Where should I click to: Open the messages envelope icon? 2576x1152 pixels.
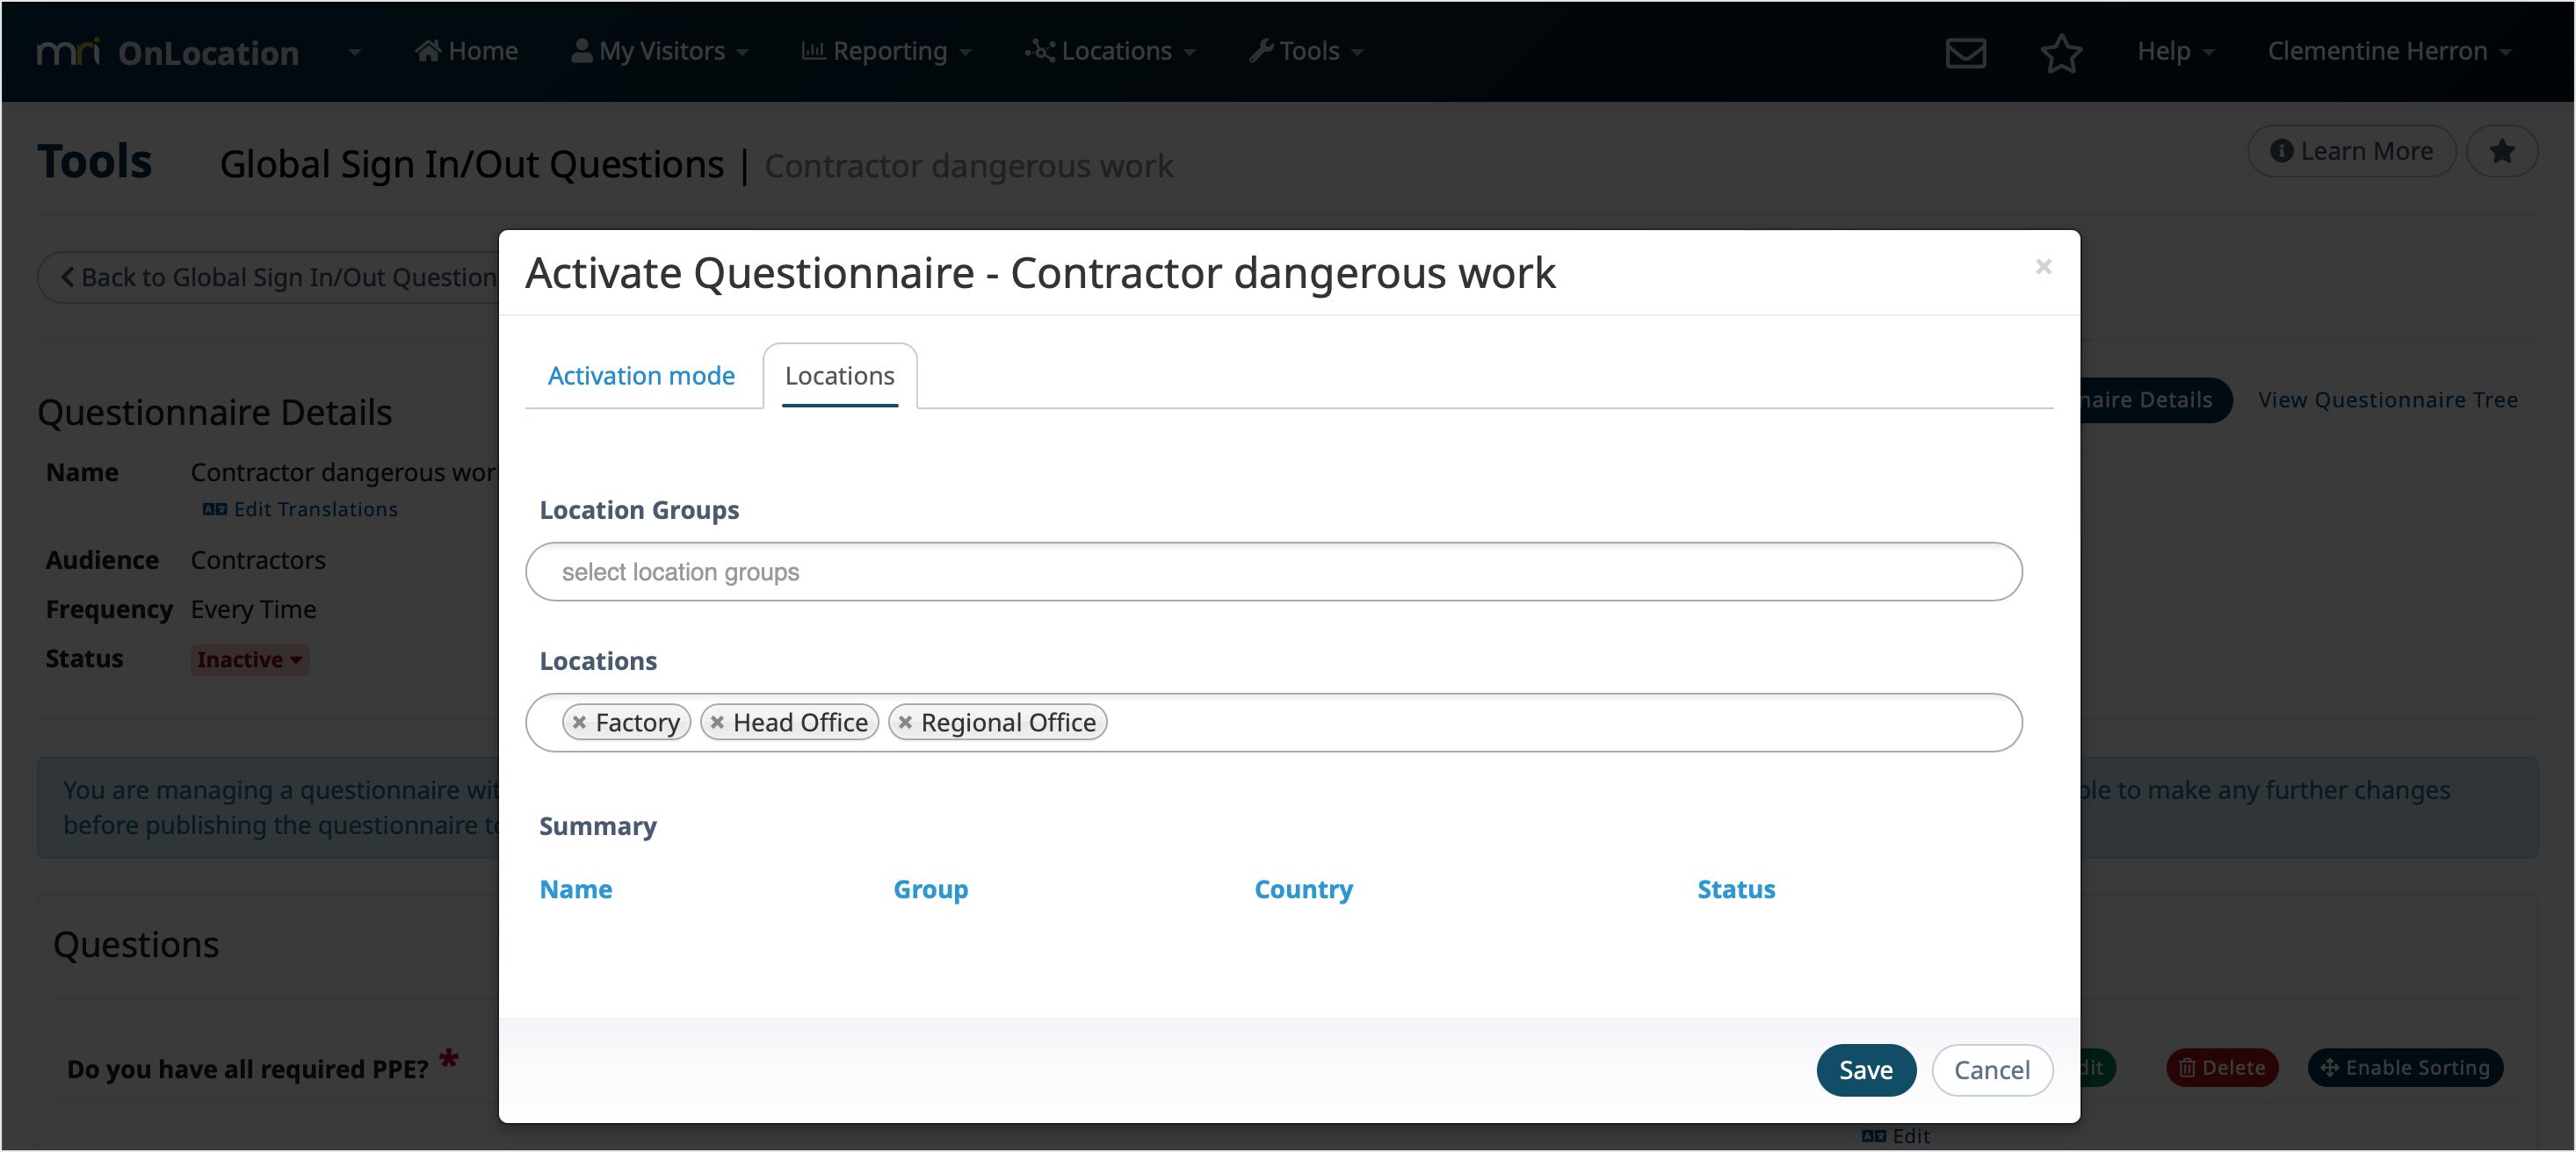click(1966, 51)
